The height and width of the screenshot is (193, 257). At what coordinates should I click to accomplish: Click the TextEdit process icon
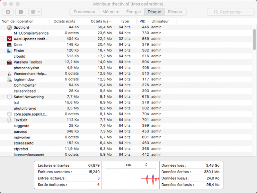click(9, 120)
